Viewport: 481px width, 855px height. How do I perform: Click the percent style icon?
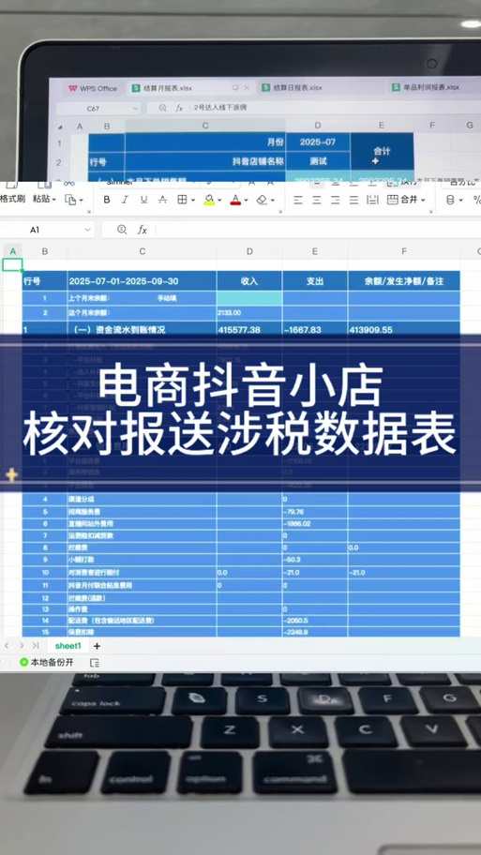[476, 200]
